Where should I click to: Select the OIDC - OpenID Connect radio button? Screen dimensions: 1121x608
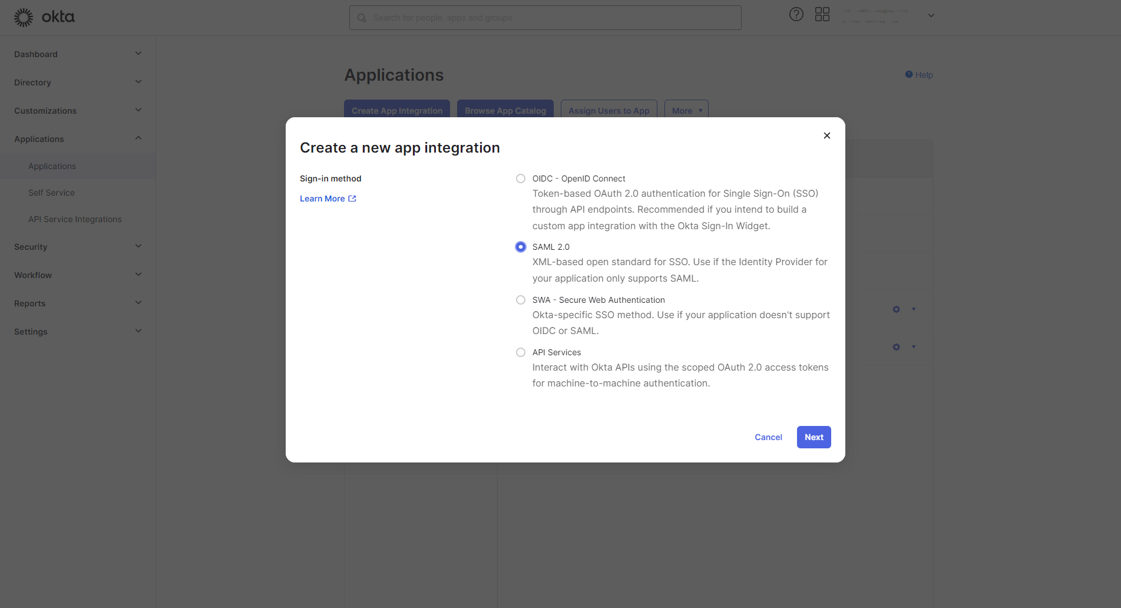(x=521, y=179)
